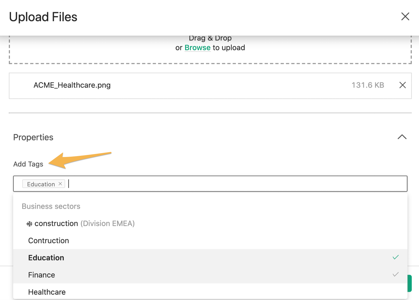The width and height of the screenshot is (419, 300).
Task: Deselect the Education tag option
Action: tap(210, 258)
